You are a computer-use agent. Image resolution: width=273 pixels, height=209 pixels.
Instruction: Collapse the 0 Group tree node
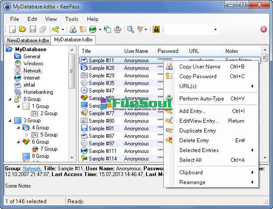click(10, 99)
